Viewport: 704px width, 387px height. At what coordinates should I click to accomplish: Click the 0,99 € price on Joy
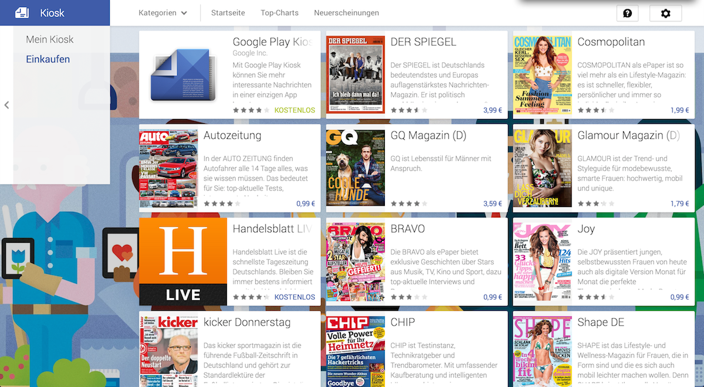[x=680, y=297]
